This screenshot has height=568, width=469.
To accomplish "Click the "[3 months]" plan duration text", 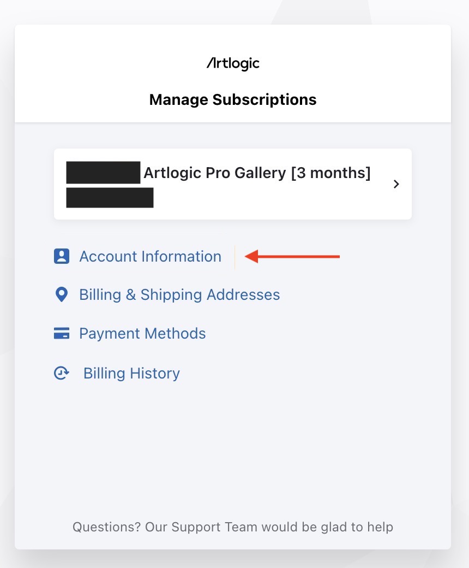I will tap(331, 173).
